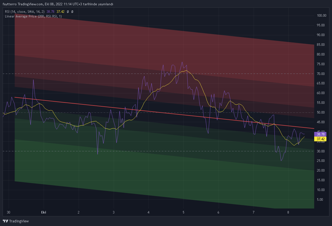332x226 pixels.
Task: Click the 25.00 level on the price scale
Action: pos(321,161)
